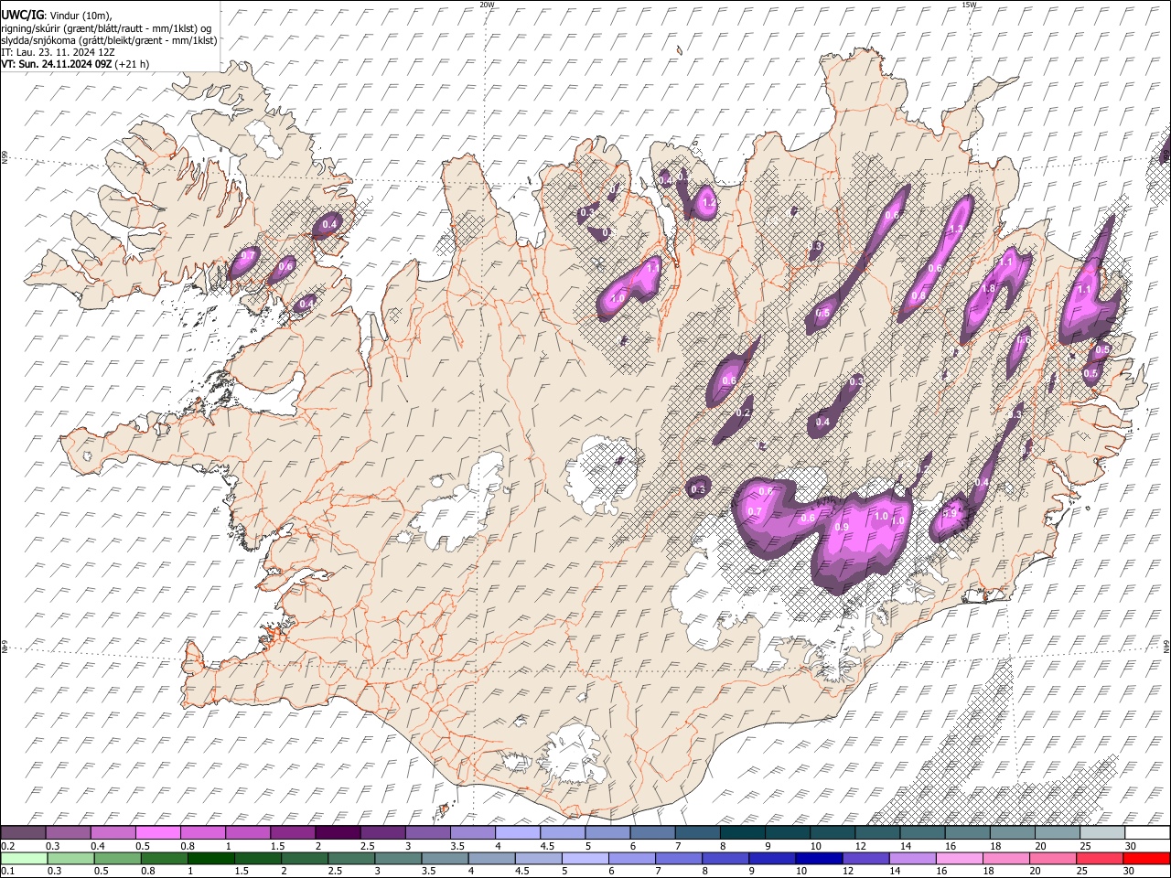Click the 'VT: Sun. 24.11.2024 09Z' valid time
Viewport: 1171px width, 878px height.
[57, 64]
